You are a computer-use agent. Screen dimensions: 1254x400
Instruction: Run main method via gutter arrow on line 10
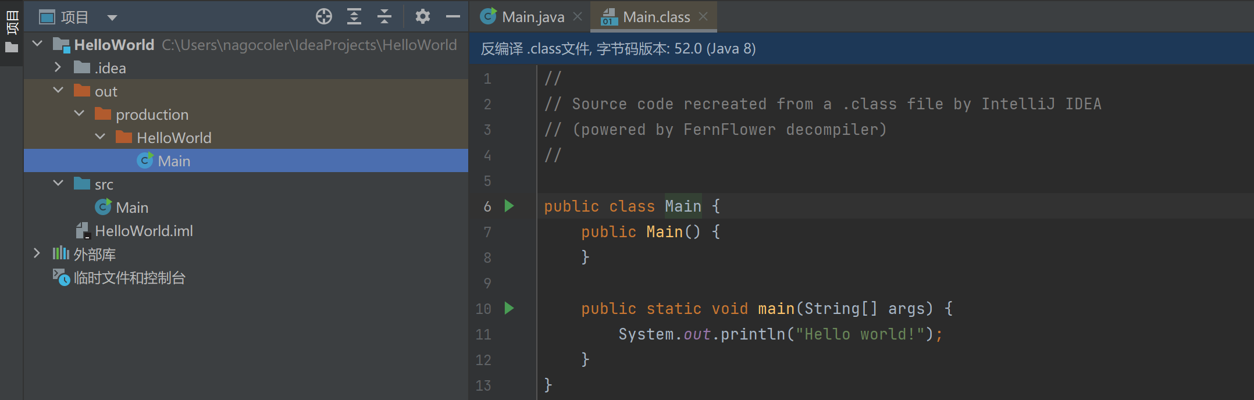tap(509, 308)
